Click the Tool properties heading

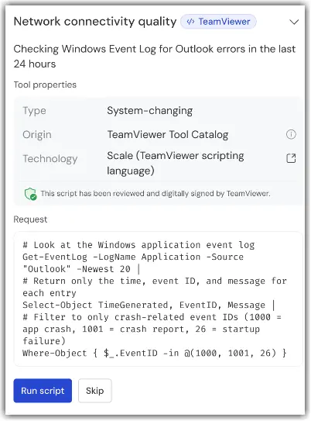(45, 85)
